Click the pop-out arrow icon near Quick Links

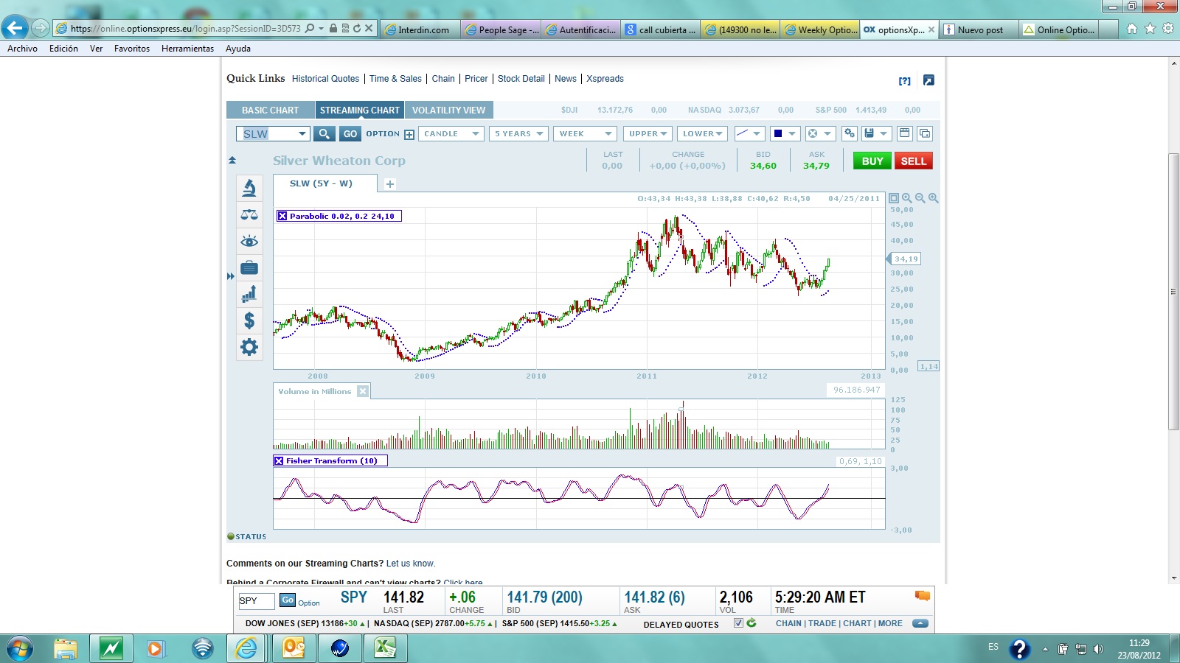coord(929,80)
